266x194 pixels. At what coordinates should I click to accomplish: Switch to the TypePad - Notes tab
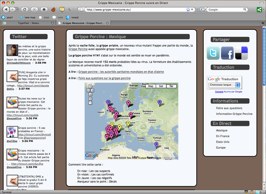point(28,23)
